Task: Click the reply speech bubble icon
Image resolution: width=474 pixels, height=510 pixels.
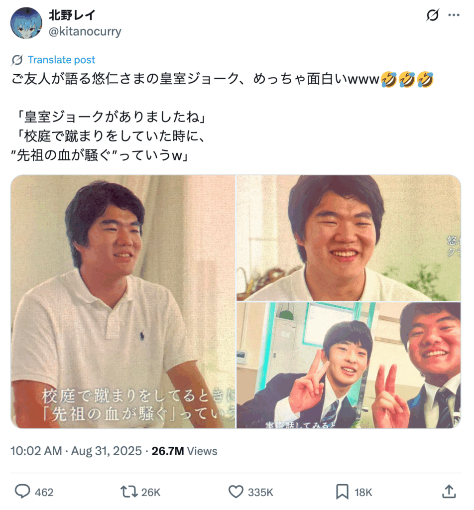Action: click(22, 492)
